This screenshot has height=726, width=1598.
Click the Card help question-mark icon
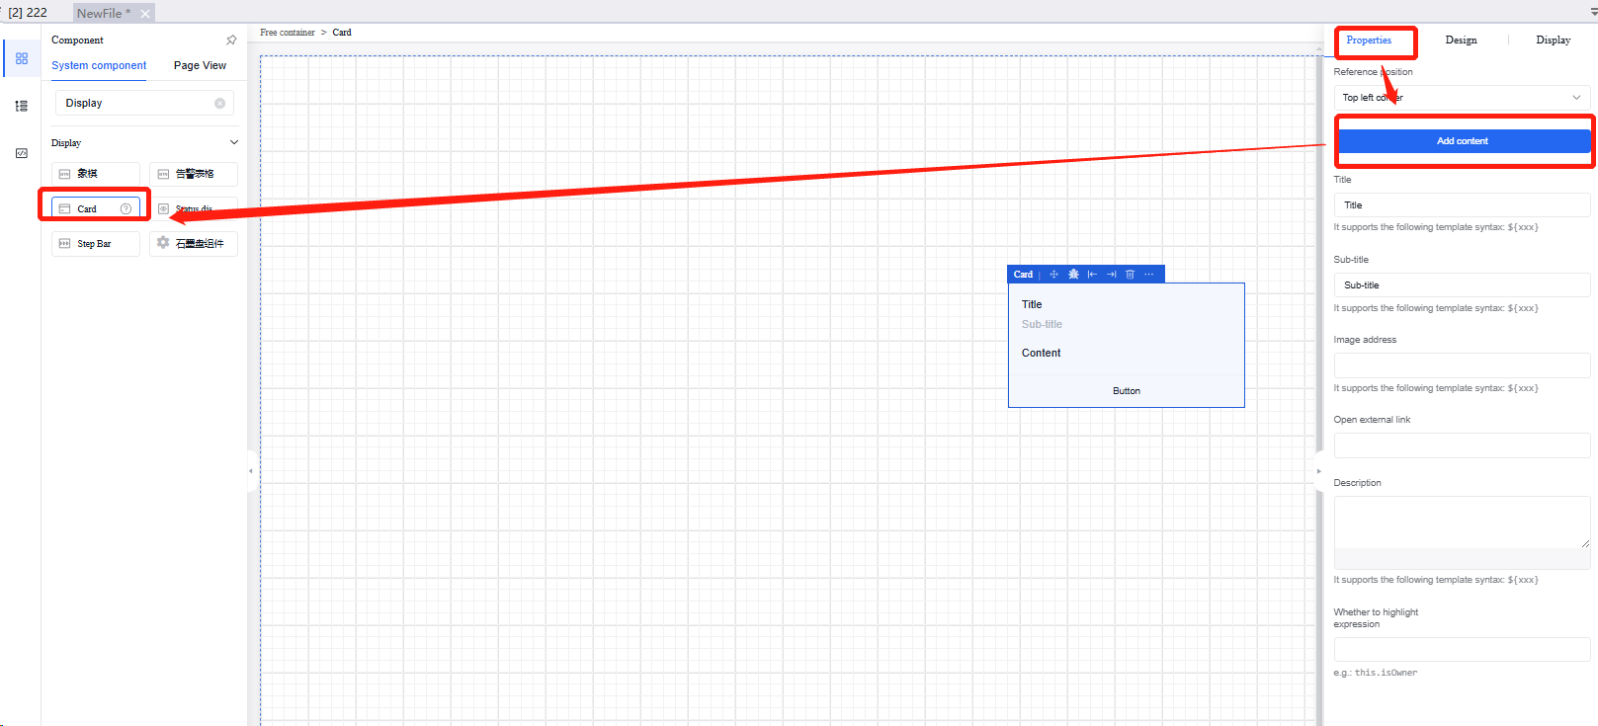pos(126,208)
